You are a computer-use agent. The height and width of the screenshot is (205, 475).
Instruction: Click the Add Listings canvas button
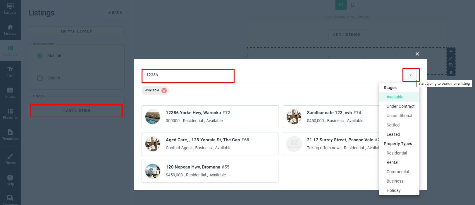click(x=347, y=34)
